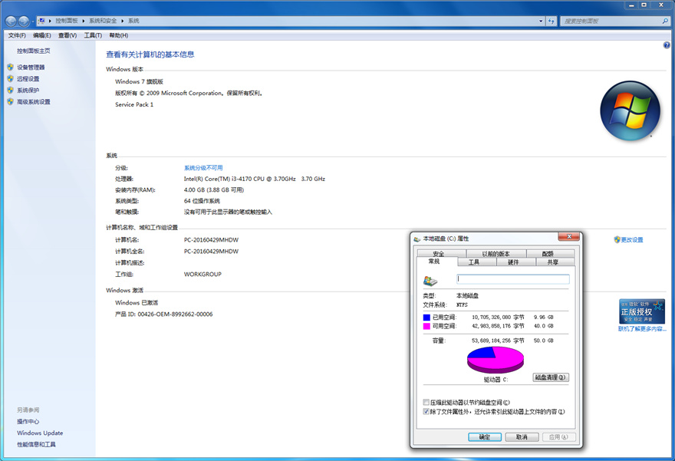Click the '50.0 GB' capacity value
The height and width of the screenshot is (461, 675).
point(544,341)
